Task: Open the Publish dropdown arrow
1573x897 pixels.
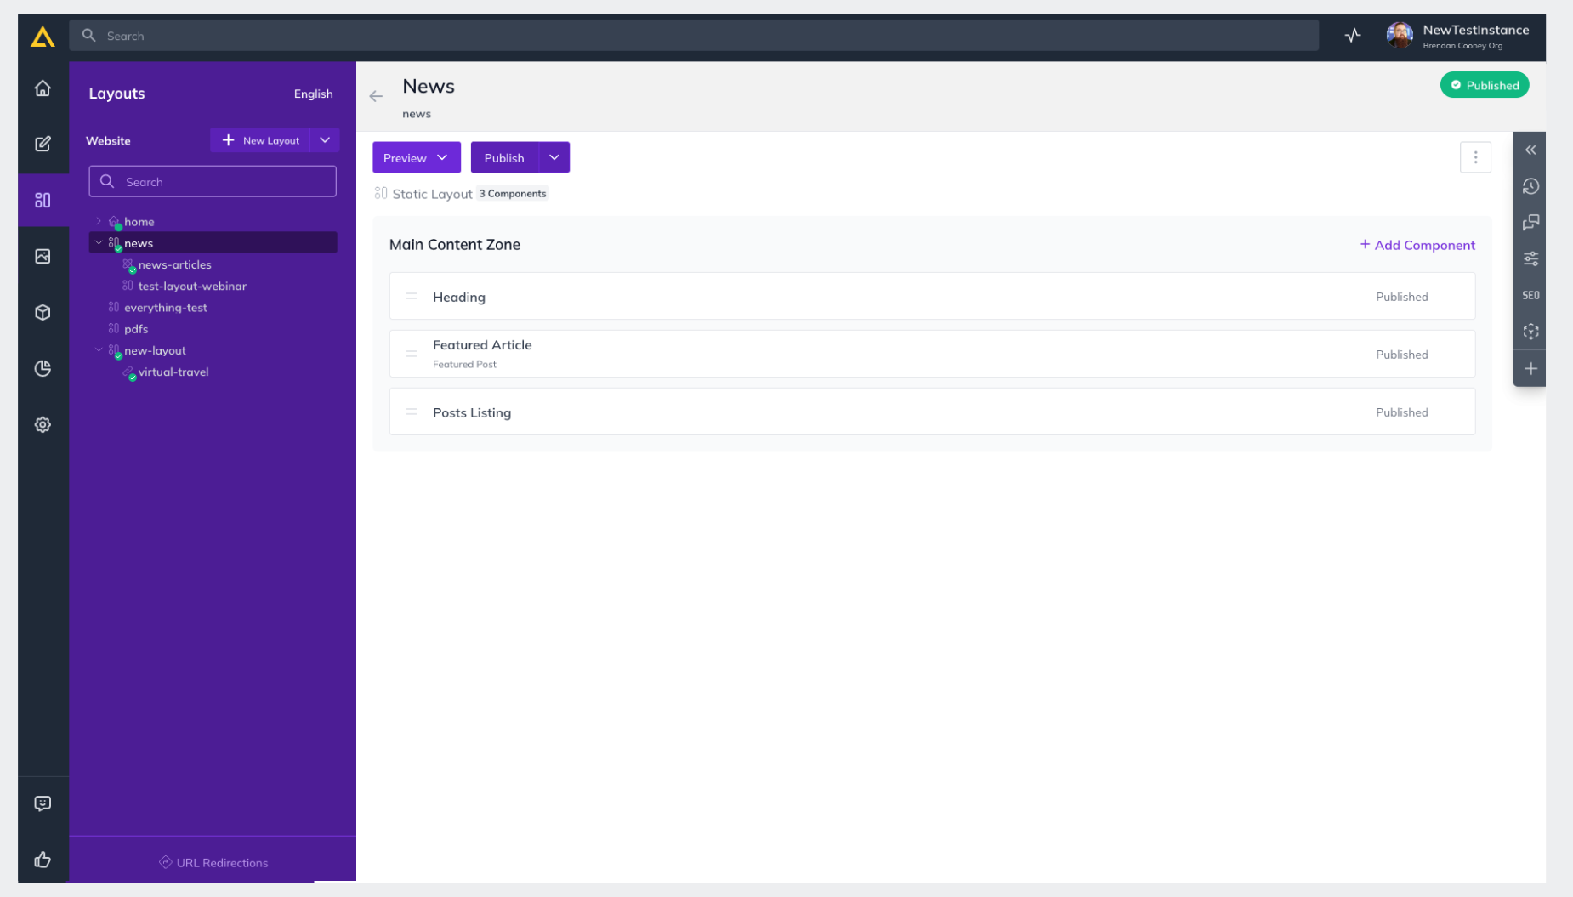Action: pos(554,157)
